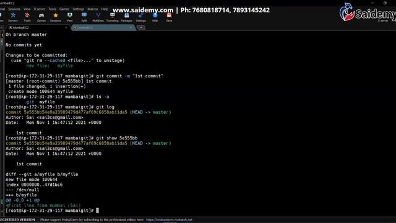Open the mobaxterm.mobatek.net link
The width and height of the screenshot is (396, 223).
pos(169,220)
